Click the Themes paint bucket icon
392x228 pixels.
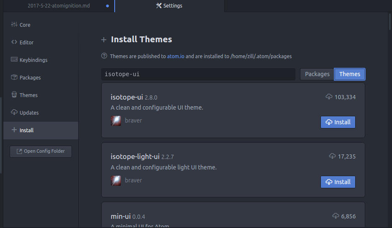14,95
